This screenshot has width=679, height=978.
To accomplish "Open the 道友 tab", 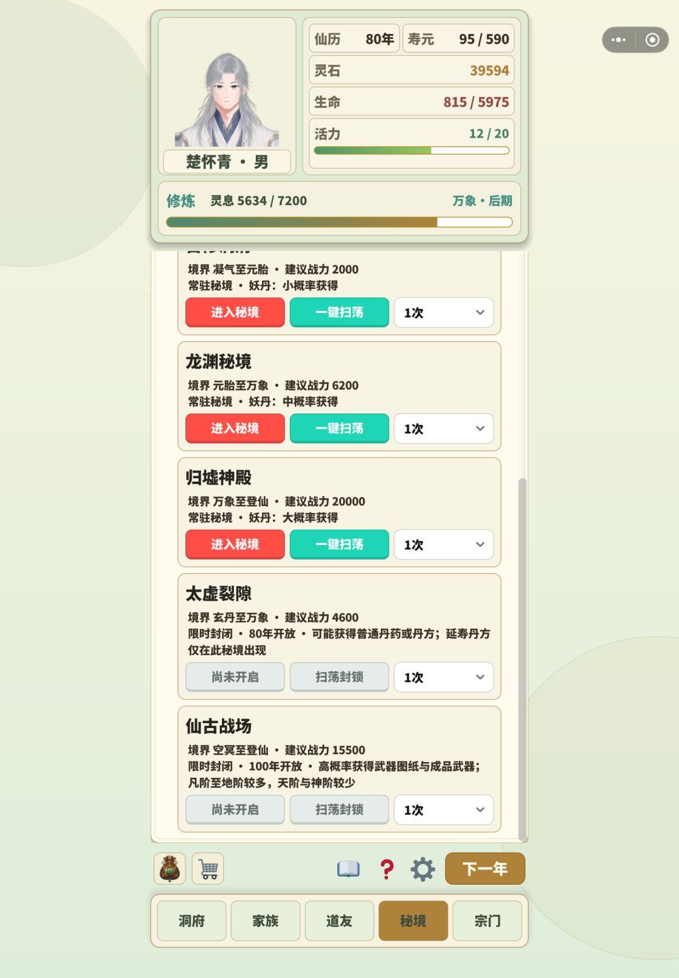I will [339, 921].
